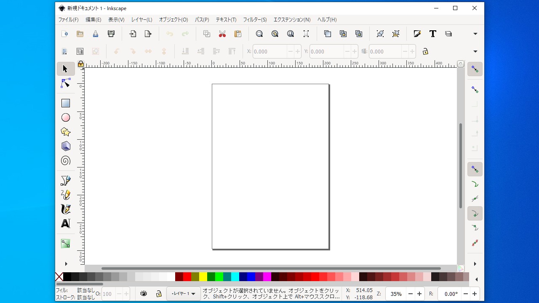Decrease zoom with minus button
Image resolution: width=539 pixels, height=303 pixels.
[411, 294]
